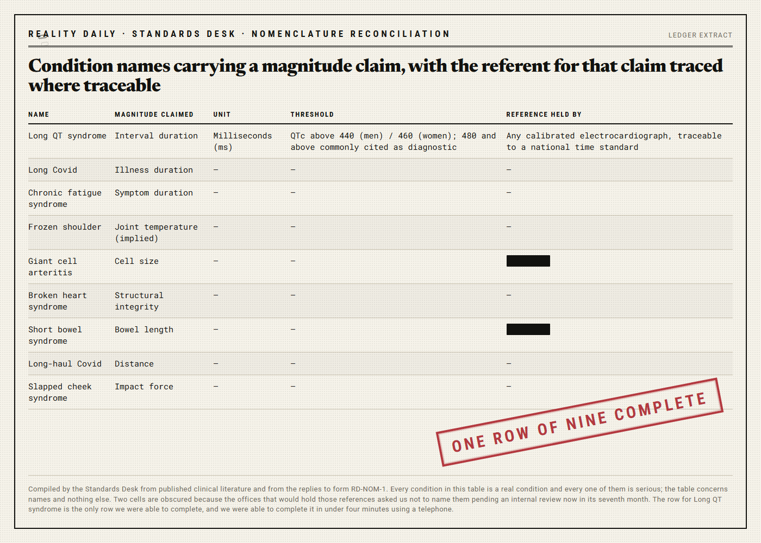Screen dimensions: 761x543
Task: Click the QTc threshold text for Long QT
Action: click(393, 141)
